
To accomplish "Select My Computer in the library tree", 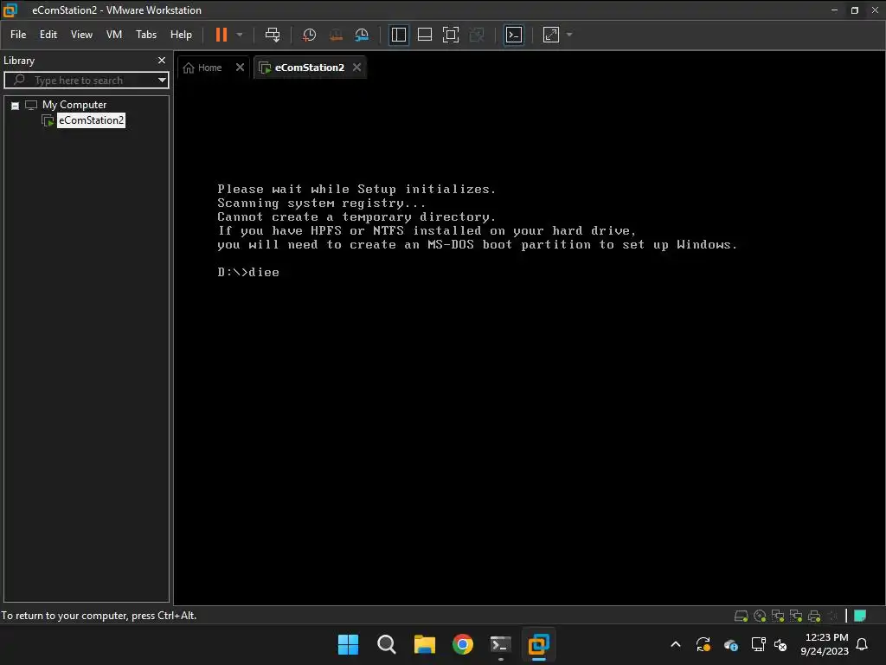I will [x=74, y=105].
